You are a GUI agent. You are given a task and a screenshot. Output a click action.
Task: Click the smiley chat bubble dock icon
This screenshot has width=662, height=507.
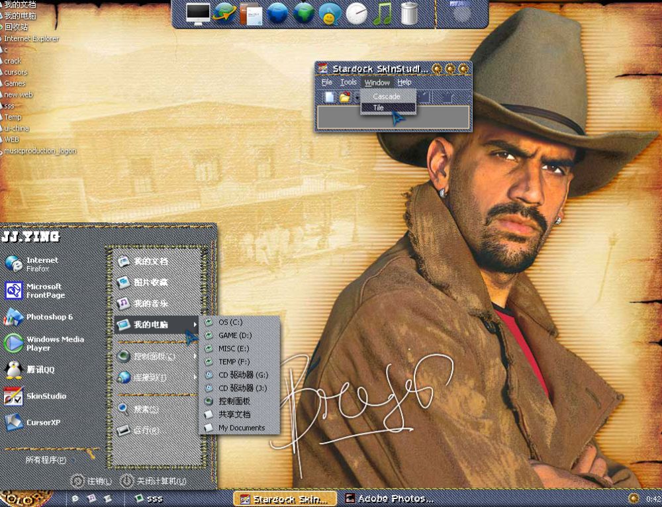point(330,13)
